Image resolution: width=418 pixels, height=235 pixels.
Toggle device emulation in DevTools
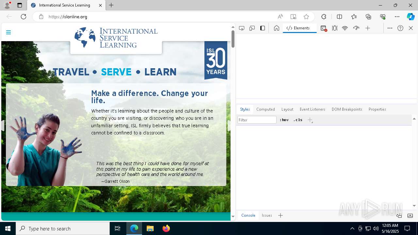pos(252,28)
